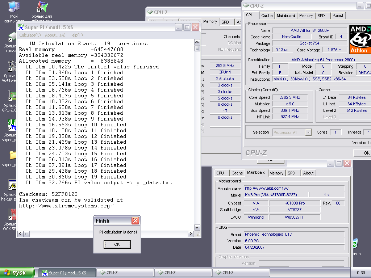Click OK in the Finish dialog

[x=117, y=244]
